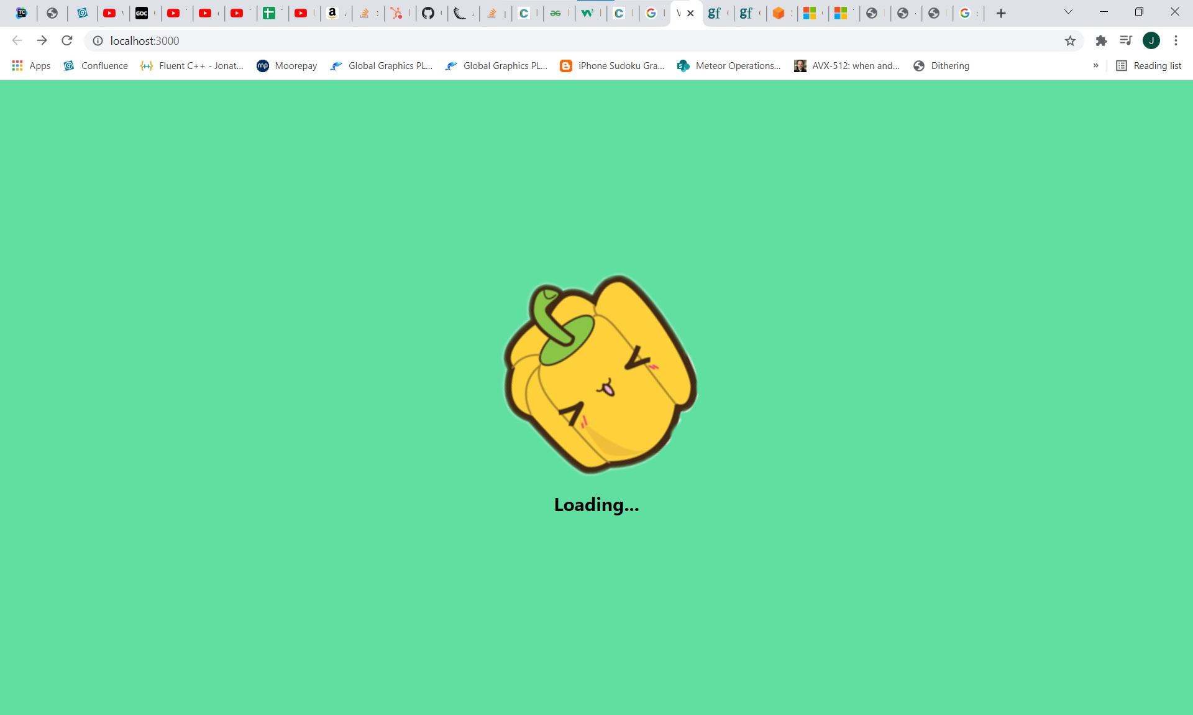
Task: Switch to the Amazon tab
Action: 332,13
